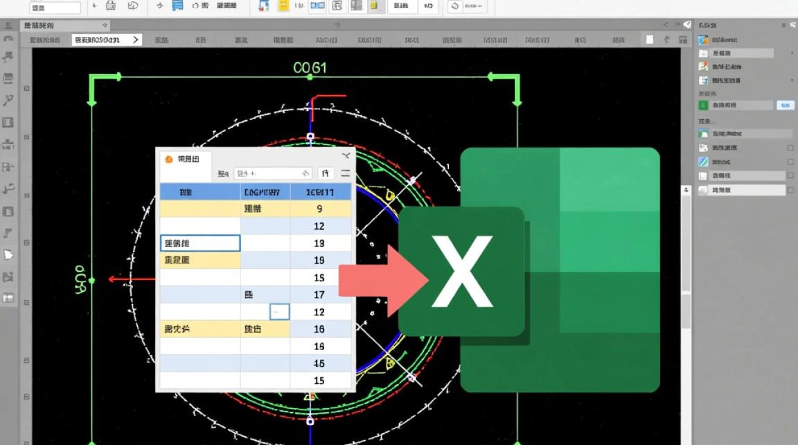Click the large green Excel logo
Screen dimensions: 798x445
coord(529,270)
